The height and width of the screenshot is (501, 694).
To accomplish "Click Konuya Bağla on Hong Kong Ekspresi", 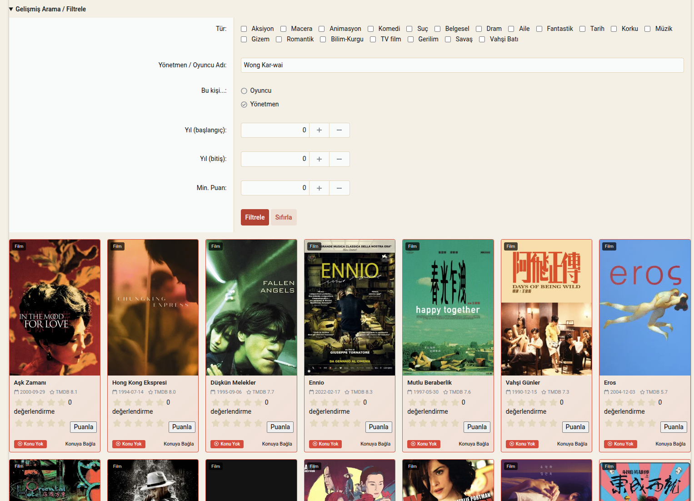I will coord(179,444).
